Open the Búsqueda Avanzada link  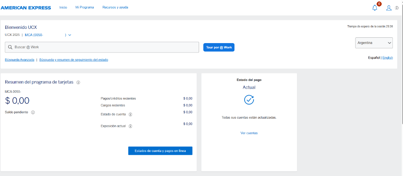(x=19, y=60)
